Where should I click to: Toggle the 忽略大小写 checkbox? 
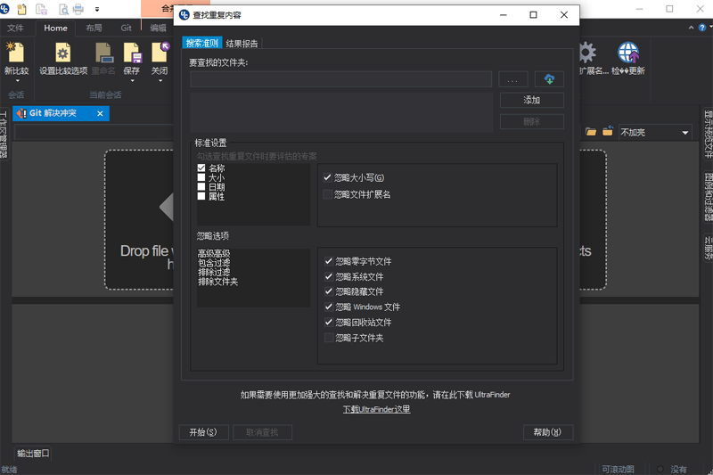pos(327,177)
